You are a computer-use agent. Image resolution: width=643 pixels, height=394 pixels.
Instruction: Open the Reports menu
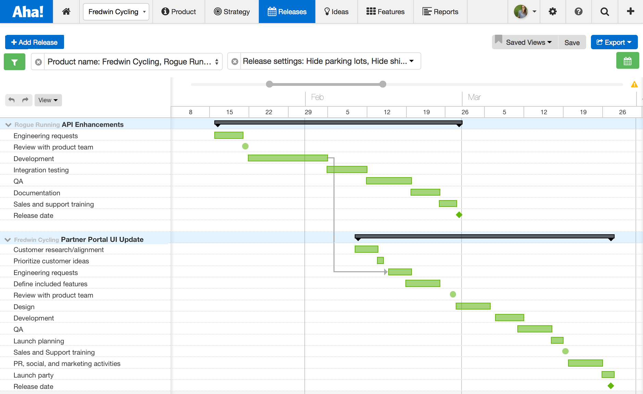(x=440, y=12)
